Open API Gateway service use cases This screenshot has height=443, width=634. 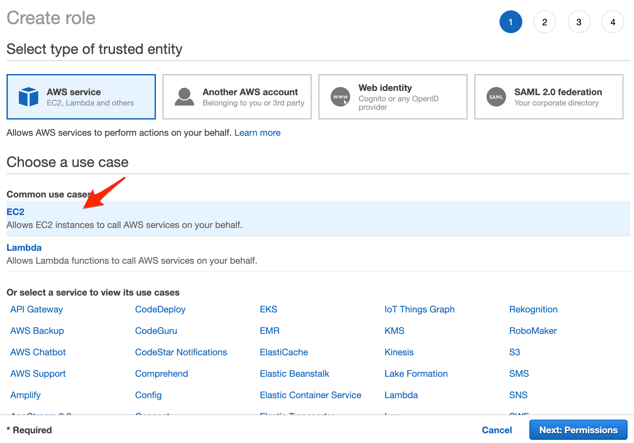(x=37, y=309)
